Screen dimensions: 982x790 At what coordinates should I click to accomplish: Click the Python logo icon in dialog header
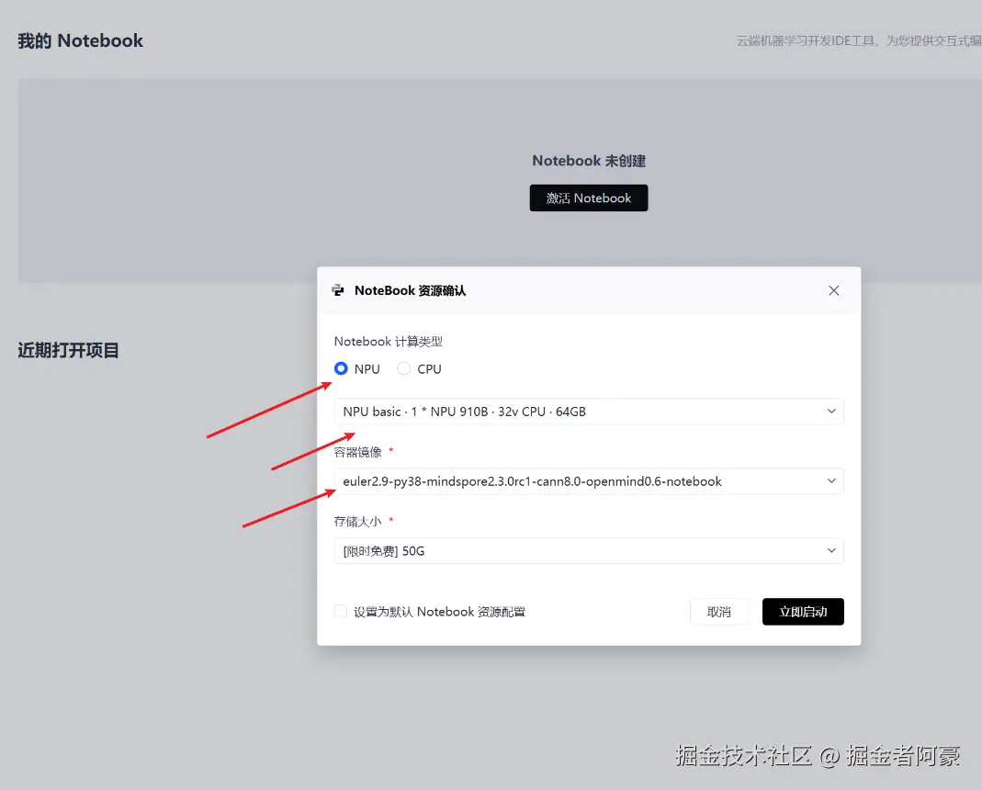338,290
